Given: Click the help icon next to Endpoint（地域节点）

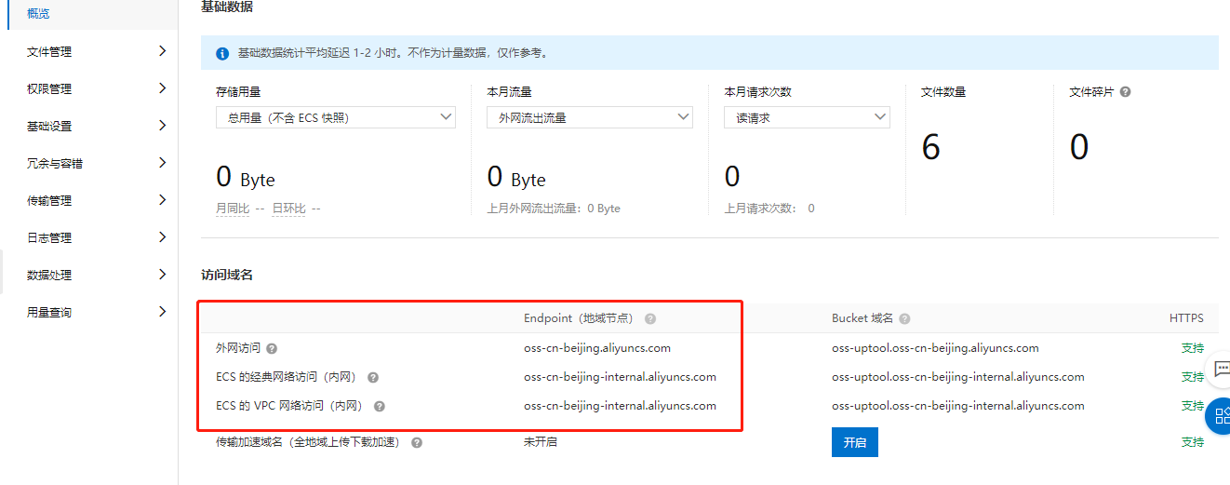Looking at the screenshot, I should pos(650,318).
